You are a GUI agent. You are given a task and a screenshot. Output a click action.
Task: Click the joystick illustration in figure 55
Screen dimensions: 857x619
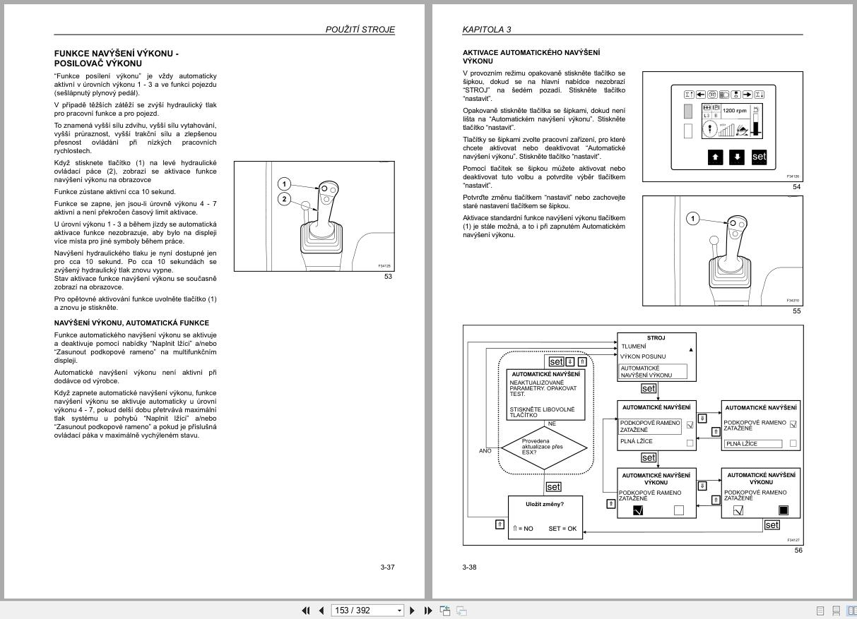tap(722, 251)
